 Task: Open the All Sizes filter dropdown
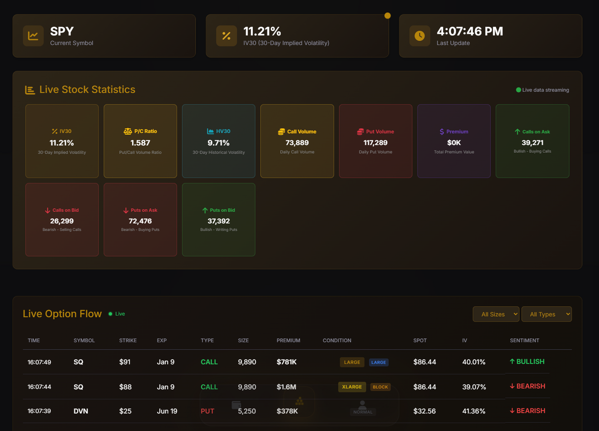coord(496,314)
